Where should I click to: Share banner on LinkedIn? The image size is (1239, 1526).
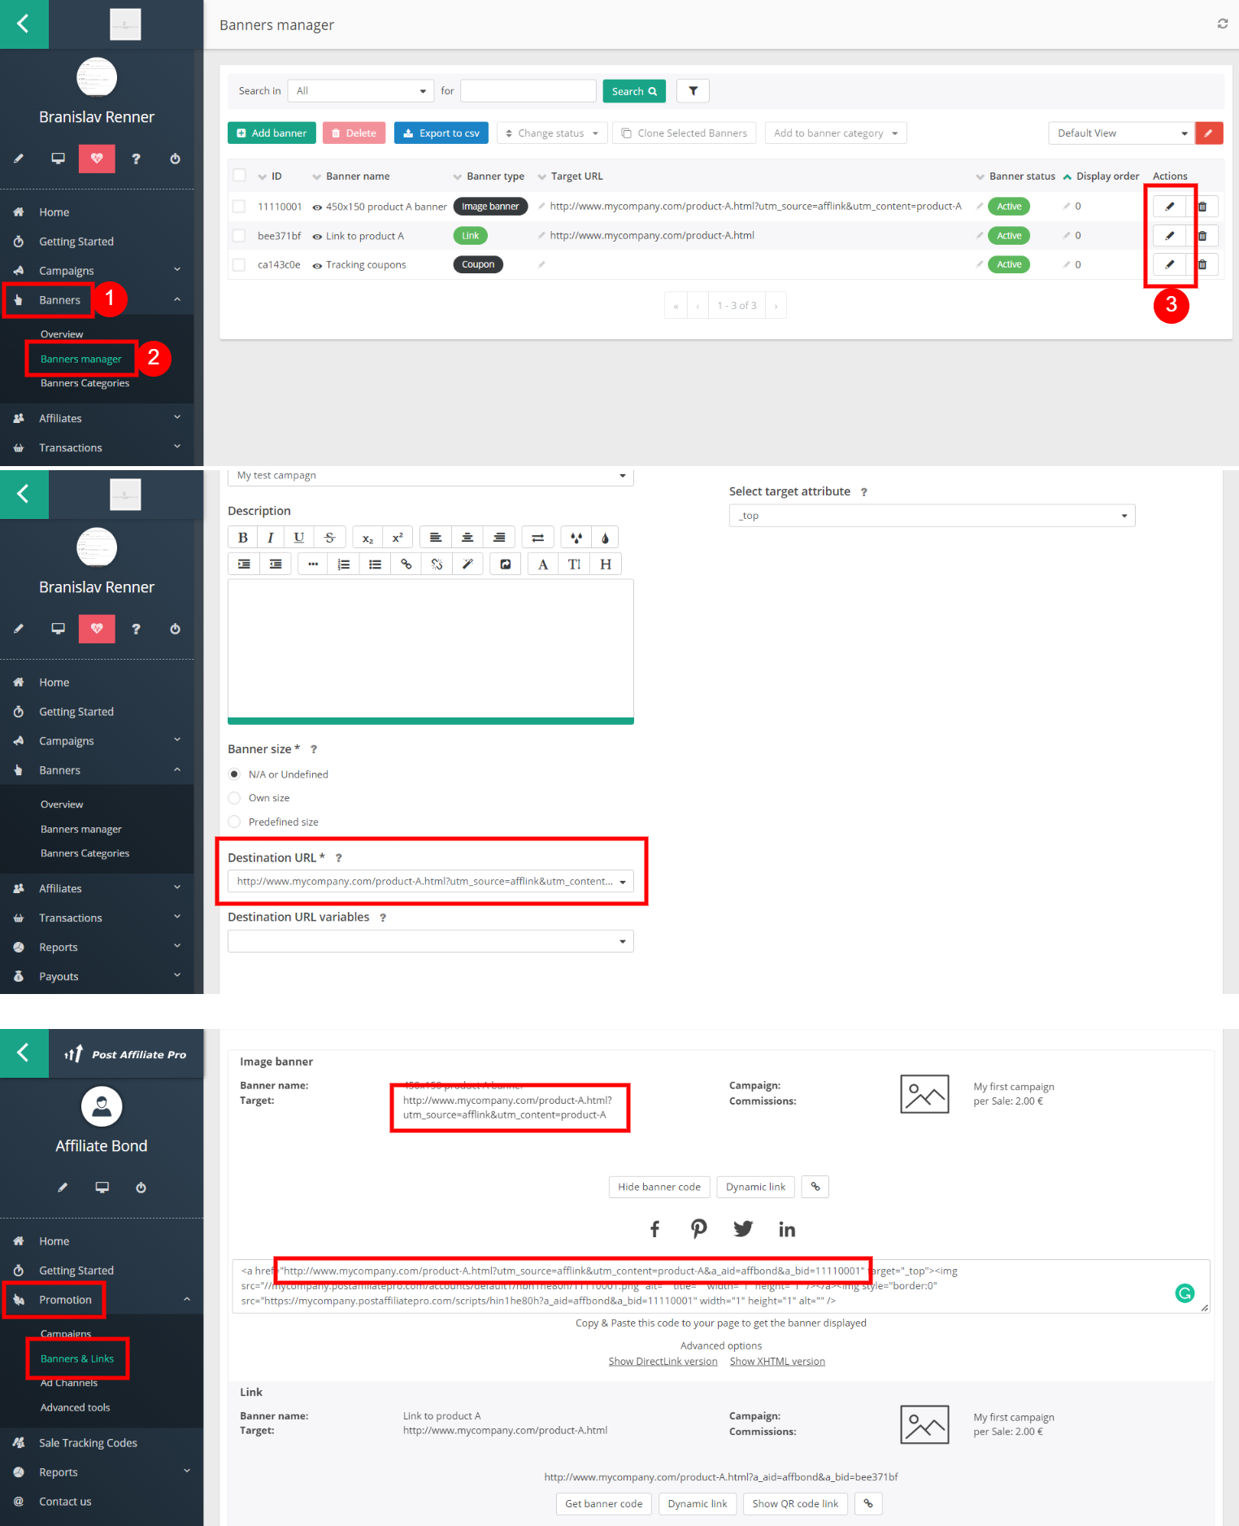(x=787, y=1229)
